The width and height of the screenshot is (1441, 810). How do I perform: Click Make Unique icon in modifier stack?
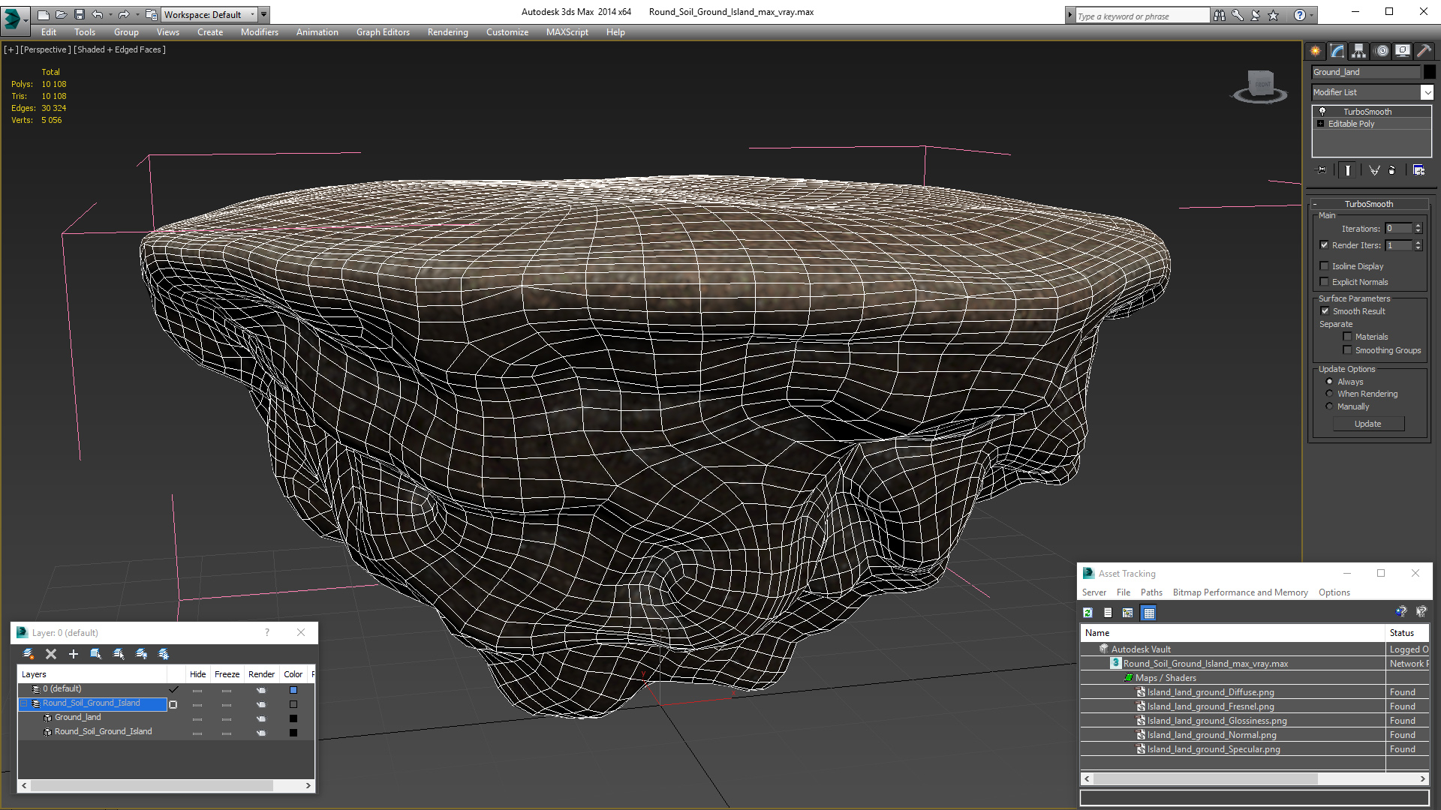click(x=1374, y=170)
